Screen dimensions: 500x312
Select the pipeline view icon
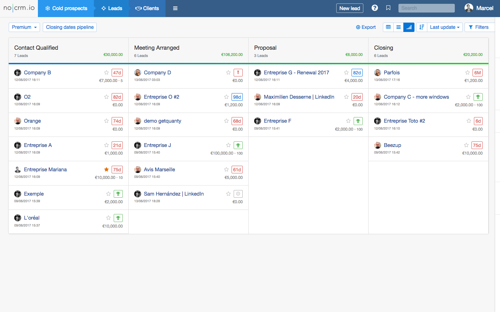(x=409, y=27)
